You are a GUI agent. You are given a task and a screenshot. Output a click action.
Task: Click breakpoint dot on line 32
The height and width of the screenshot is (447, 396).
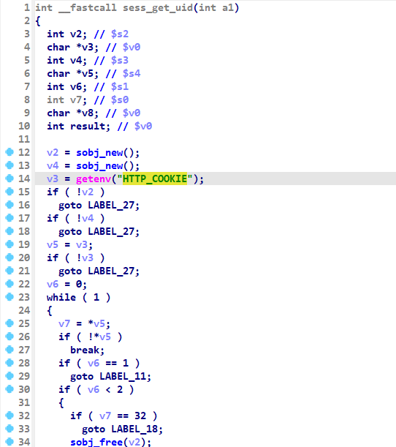[9, 416]
